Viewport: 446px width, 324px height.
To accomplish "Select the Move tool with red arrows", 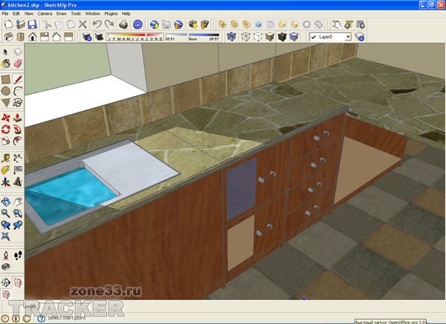I will pyautogui.click(x=6, y=118).
